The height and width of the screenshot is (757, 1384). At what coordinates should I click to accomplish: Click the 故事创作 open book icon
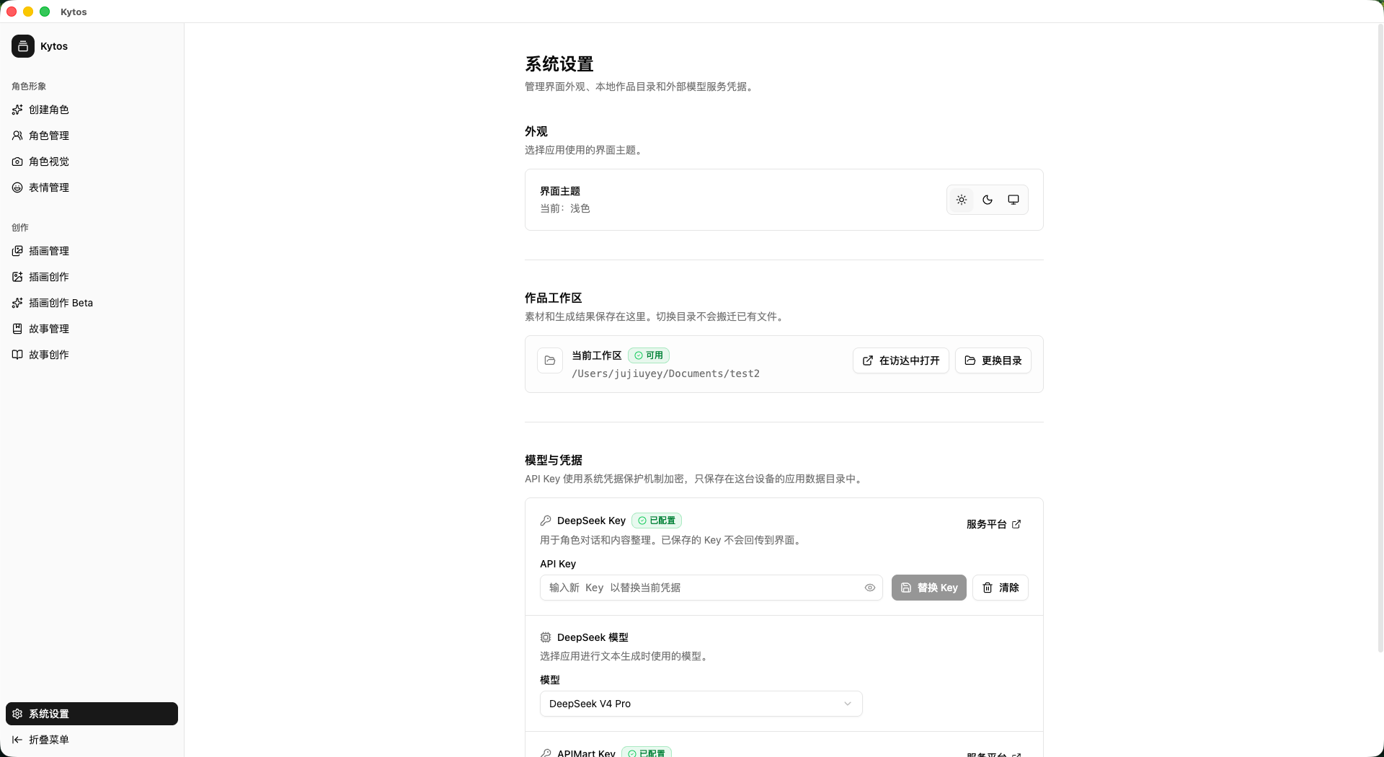click(17, 355)
